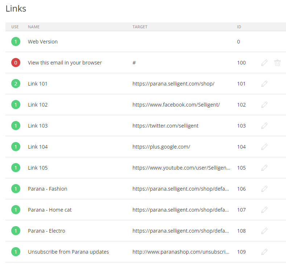Edit the Parana - Fashion link
This screenshot has height=266, width=286.
click(264, 189)
